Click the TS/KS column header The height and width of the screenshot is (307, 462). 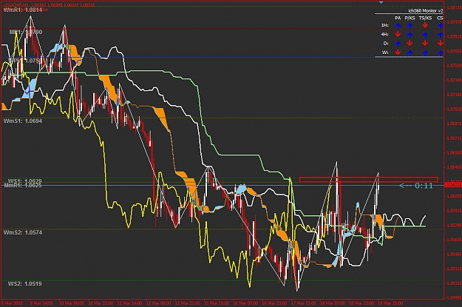(x=425, y=18)
